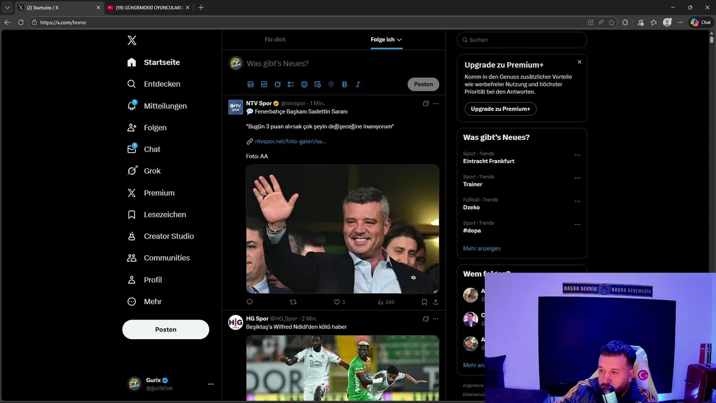This screenshot has width=716, height=403.
Task: Open the Folge ich tab dropdown
Action: point(386,40)
